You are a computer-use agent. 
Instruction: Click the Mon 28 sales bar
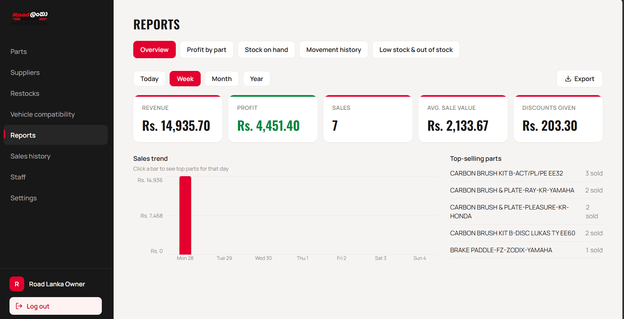pyautogui.click(x=185, y=215)
